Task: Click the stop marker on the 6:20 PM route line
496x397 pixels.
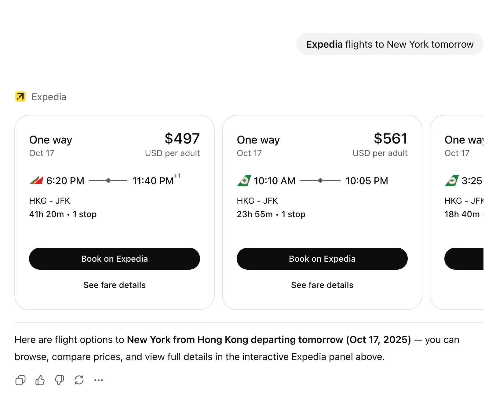Action: tap(108, 180)
